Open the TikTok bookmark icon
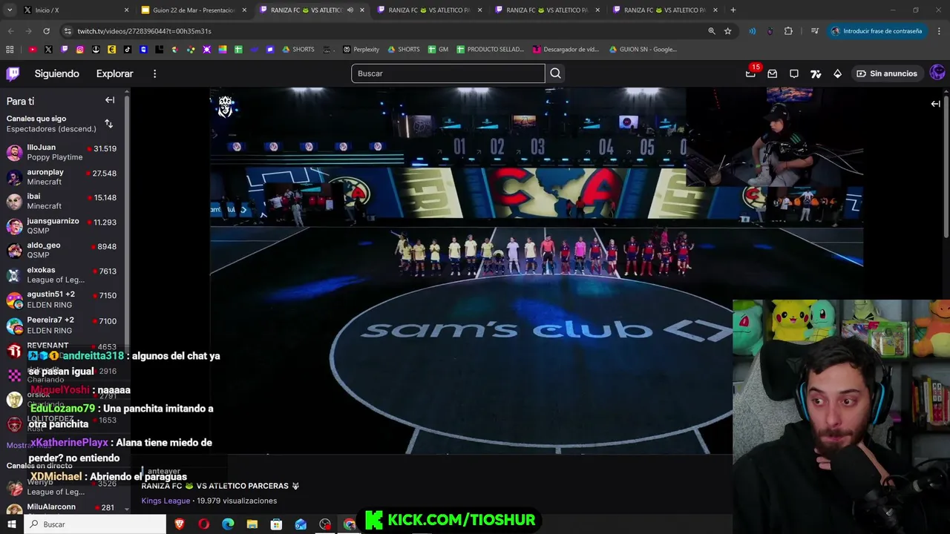950x534 pixels. (x=128, y=50)
